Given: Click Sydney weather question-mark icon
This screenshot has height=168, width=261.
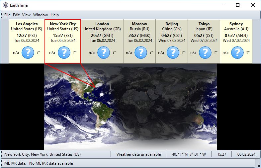Looking at the screenshot, I should 237,53.
